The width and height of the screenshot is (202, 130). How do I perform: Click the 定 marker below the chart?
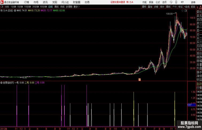point(139,80)
